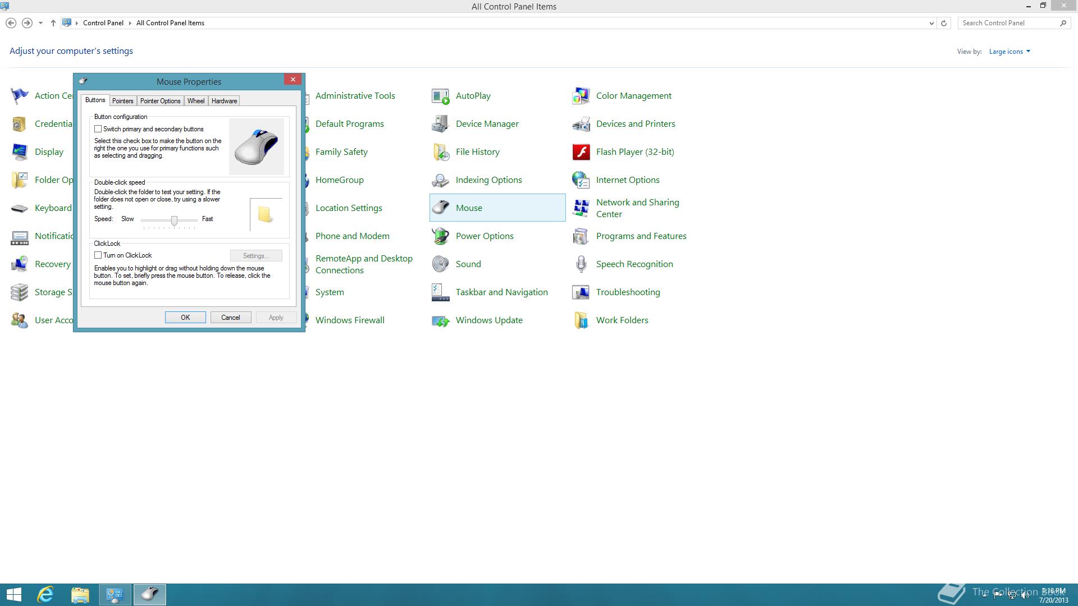Screen dimensions: 1078x606
Task: Open the address bar history dropdown
Action: click(x=931, y=23)
